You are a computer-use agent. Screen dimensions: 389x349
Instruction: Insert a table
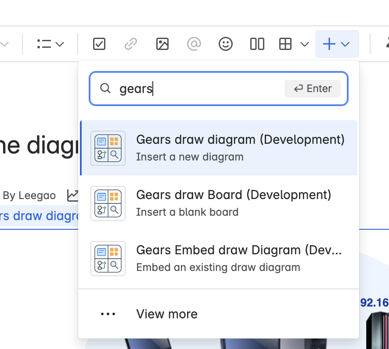pos(285,44)
